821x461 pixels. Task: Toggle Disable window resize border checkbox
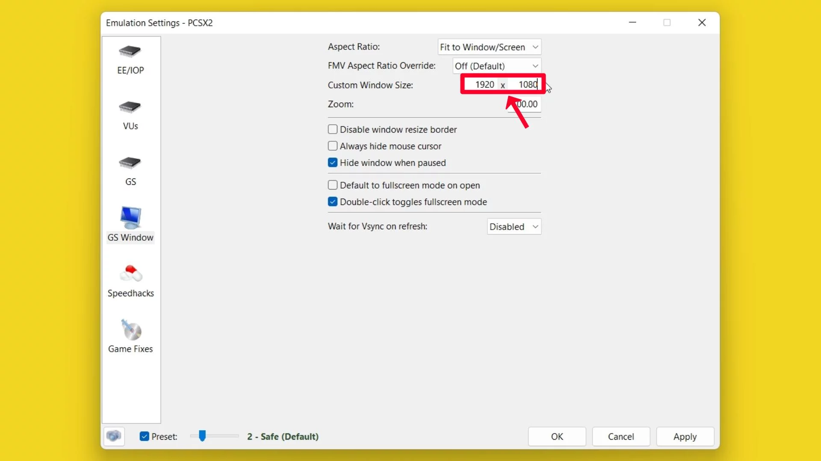pos(333,129)
